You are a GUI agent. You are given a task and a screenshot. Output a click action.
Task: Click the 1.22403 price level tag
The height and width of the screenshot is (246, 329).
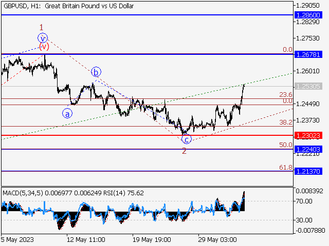tap(308, 149)
